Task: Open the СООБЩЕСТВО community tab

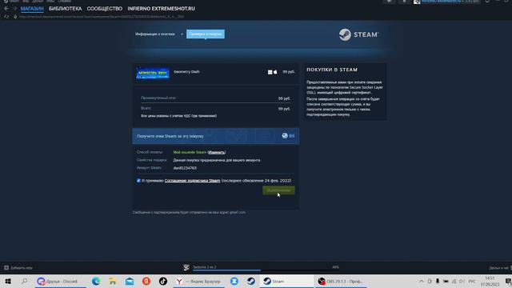Action: point(105,9)
